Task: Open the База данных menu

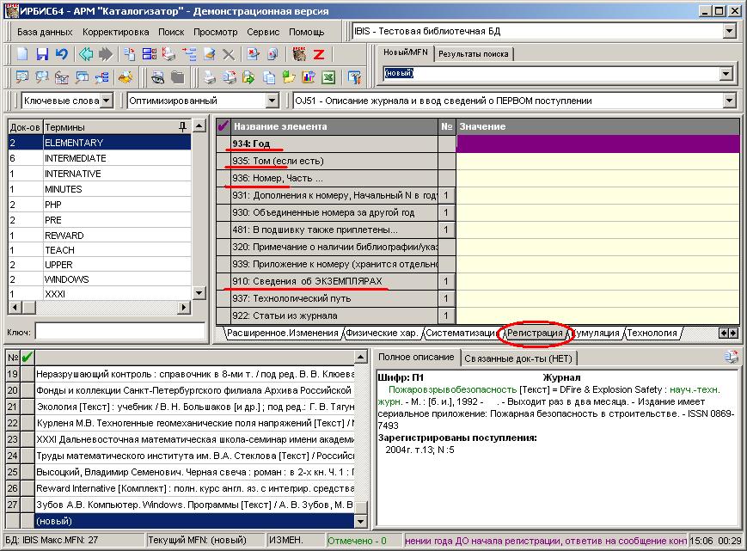Action: click(45, 32)
